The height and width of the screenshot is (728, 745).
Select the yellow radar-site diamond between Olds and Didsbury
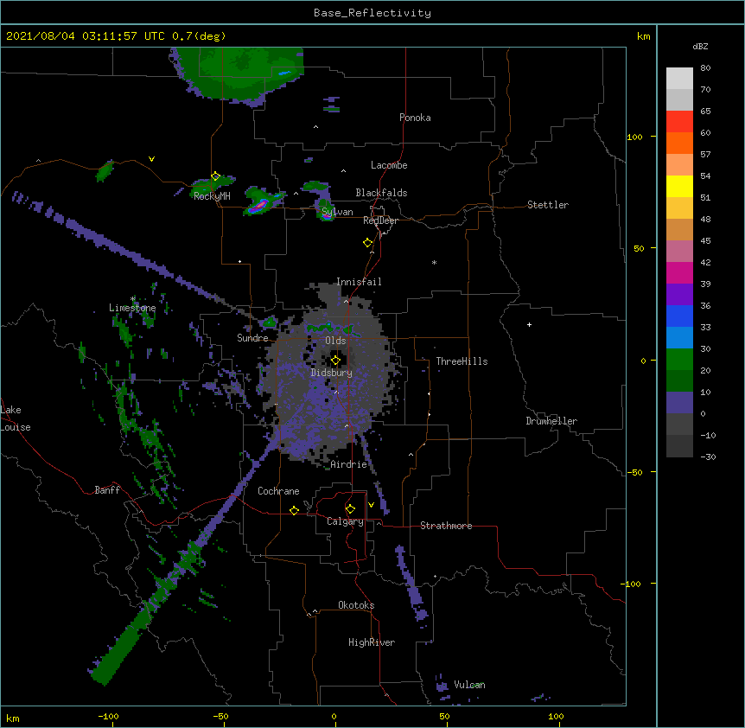(x=335, y=361)
